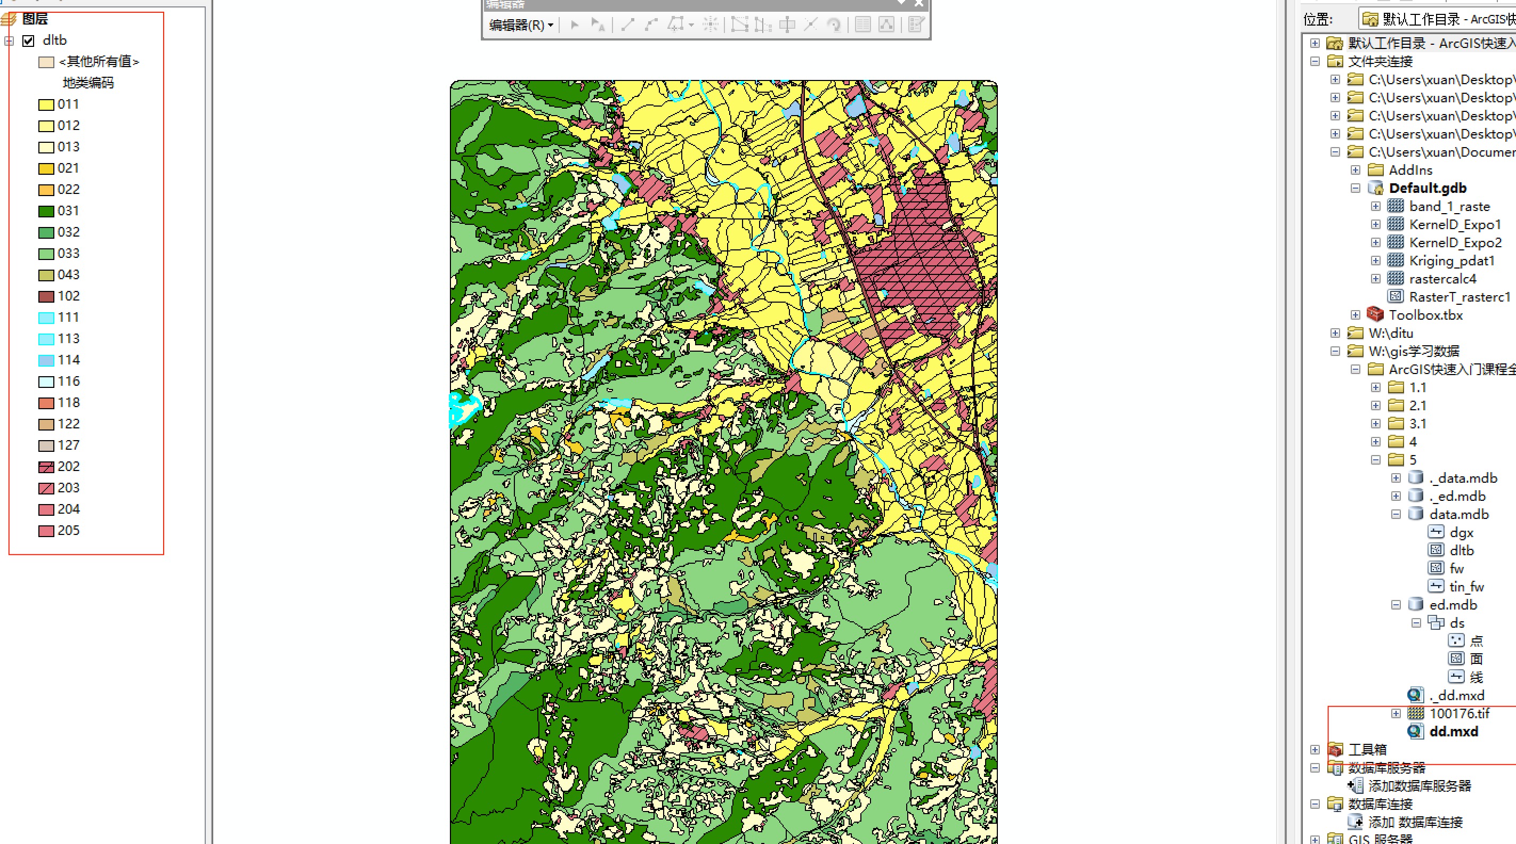Viewport: 1516px width, 844px height.
Task: Select the Rotate tool icon
Action: (834, 25)
